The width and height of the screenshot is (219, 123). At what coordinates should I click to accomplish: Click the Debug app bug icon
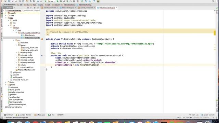tap(61, 1)
